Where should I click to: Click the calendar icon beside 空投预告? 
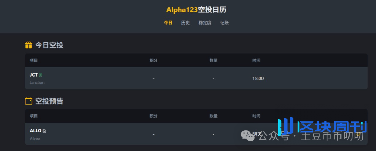tap(29, 101)
